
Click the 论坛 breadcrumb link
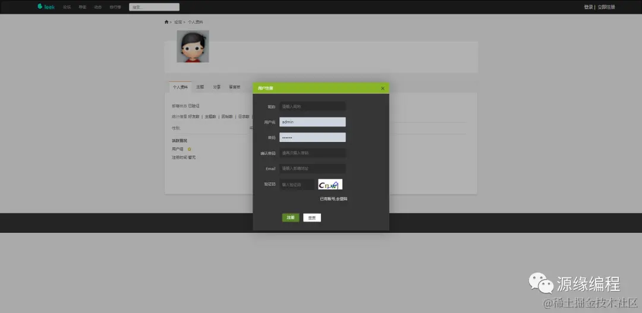(178, 22)
